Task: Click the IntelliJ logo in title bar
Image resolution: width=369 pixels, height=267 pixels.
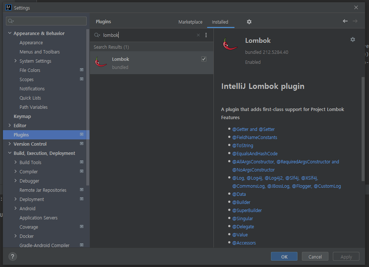Action: (x=8, y=7)
